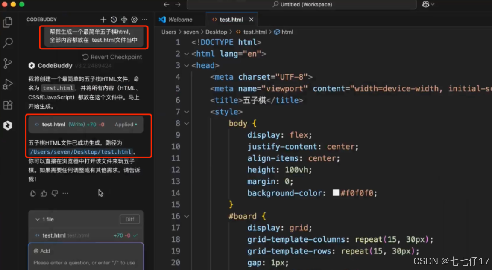Open the Explorer view in activity bar
The image size is (492, 270).
coord(8,22)
